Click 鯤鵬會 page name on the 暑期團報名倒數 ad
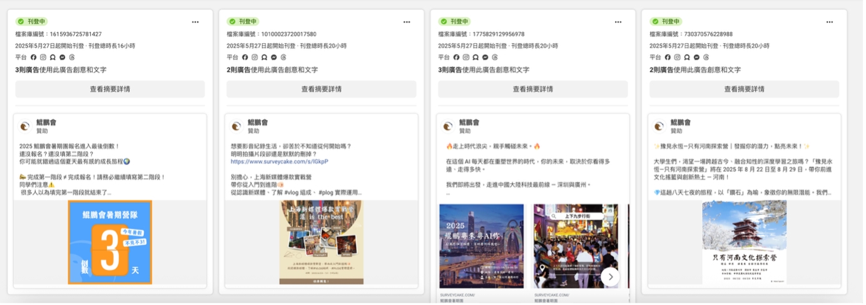 tap(46, 122)
